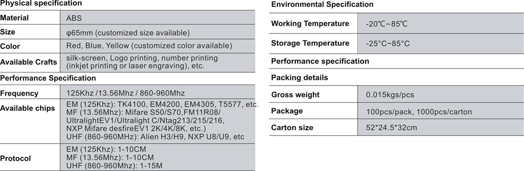Select the Packing details heading
The width and height of the screenshot is (524, 171).
pyautogui.click(x=299, y=78)
